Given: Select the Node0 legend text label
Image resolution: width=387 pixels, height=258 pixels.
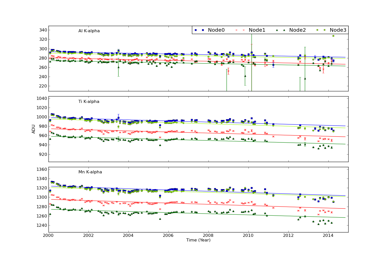Looking at the screenshot, I should coord(216,30).
